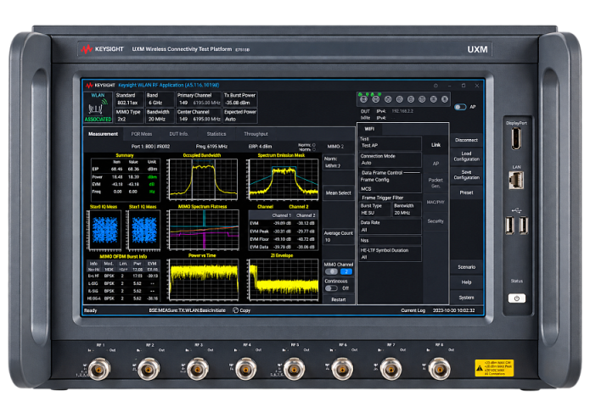Open the HE-LTF Symbol Duration dropdown
590x407 pixels.
click(390, 254)
